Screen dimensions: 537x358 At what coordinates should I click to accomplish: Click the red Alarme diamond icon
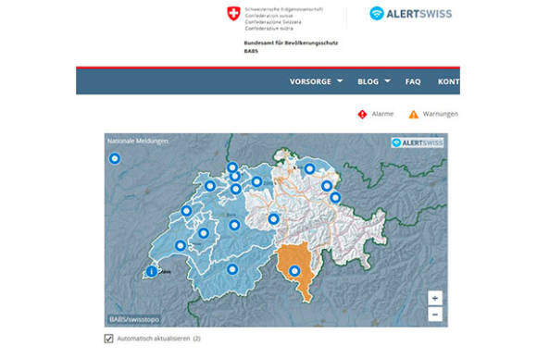[362, 115]
